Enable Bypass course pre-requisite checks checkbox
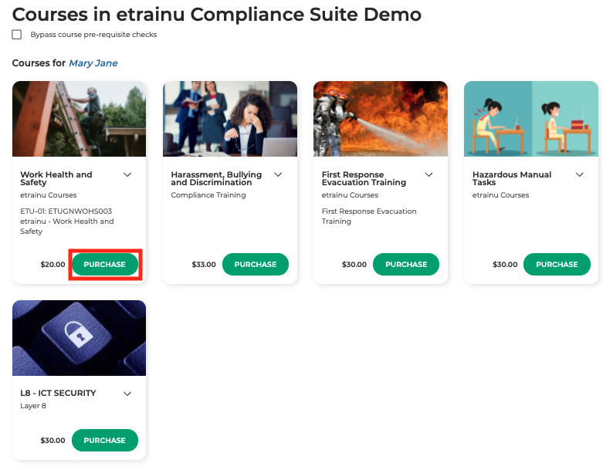Image resolution: width=613 pixels, height=470 pixels. coord(17,35)
